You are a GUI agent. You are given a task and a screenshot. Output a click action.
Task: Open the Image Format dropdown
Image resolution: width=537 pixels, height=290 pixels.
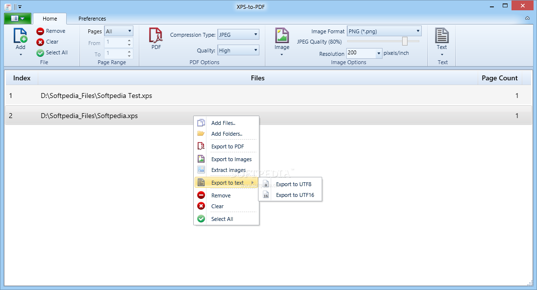[384, 31]
